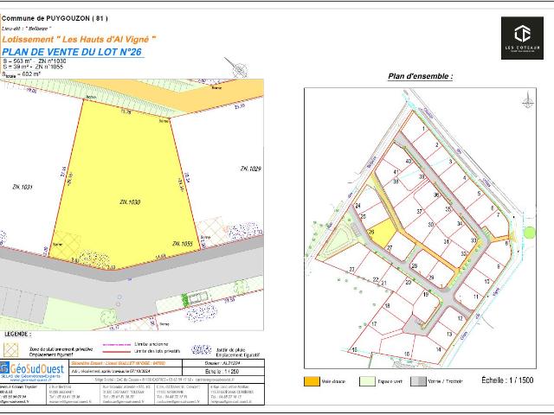The height and width of the screenshot is (415, 554).
Task: Click the 'Jardin de pluie' legend label
Action: (x=230, y=349)
